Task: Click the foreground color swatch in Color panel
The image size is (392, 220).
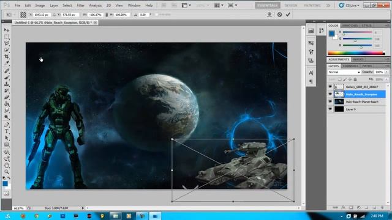Action: click(x=331, y=33)
